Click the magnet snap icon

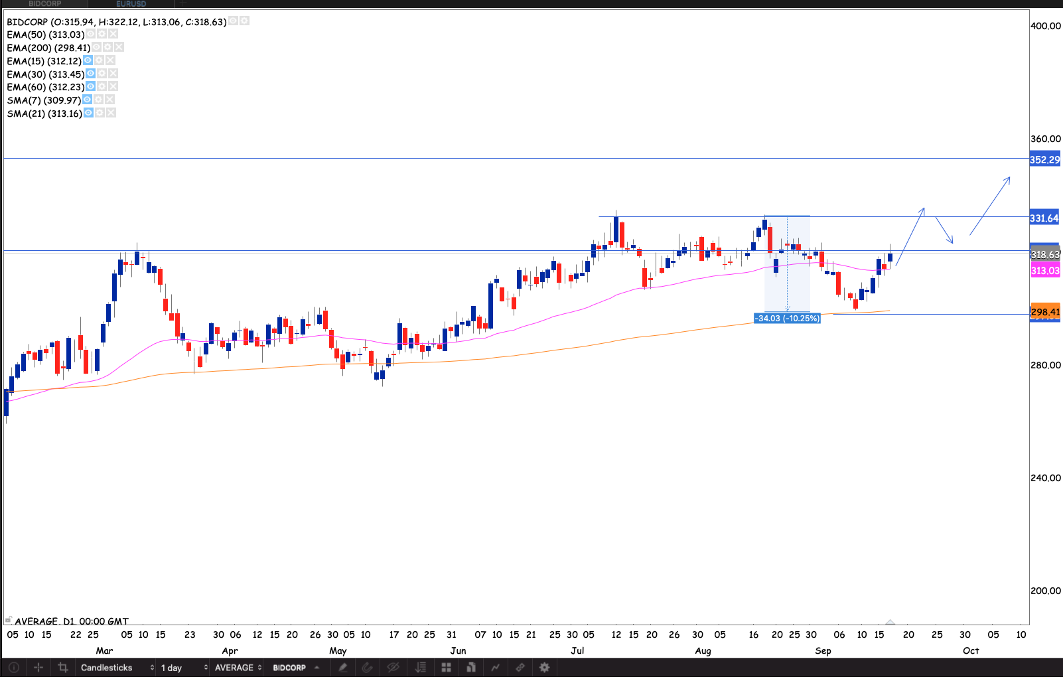click(367, 668)
